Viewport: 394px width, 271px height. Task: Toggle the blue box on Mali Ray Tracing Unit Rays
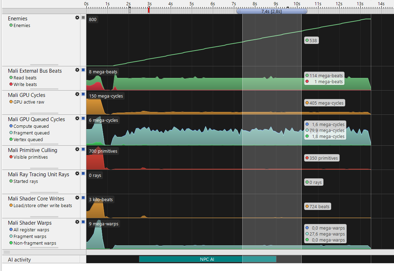click(x=83, y=173)
